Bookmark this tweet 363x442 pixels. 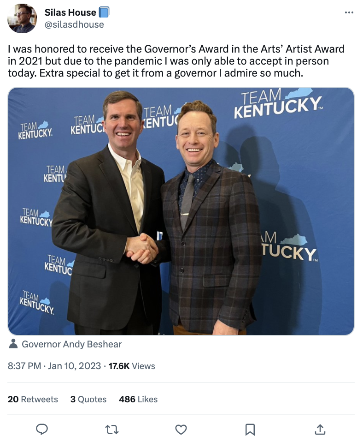click(250, 430)
